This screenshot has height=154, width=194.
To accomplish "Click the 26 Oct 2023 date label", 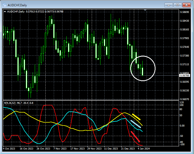I will click(x=43, y=148).
